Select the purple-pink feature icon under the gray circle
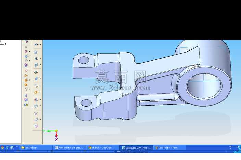Viewport: 241px width, 160px height. [x=26, y=52]
